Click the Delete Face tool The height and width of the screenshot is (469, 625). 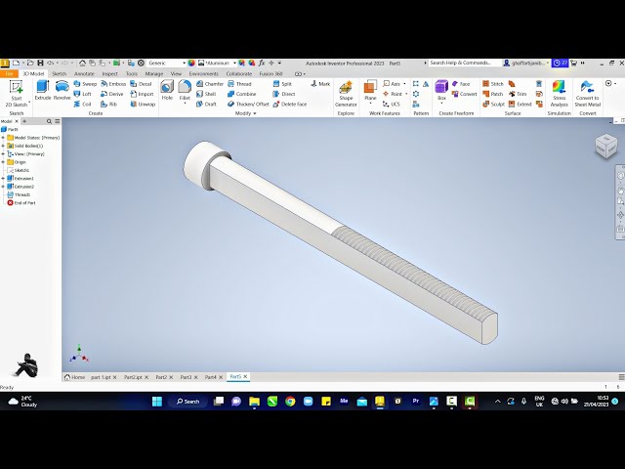290,105
